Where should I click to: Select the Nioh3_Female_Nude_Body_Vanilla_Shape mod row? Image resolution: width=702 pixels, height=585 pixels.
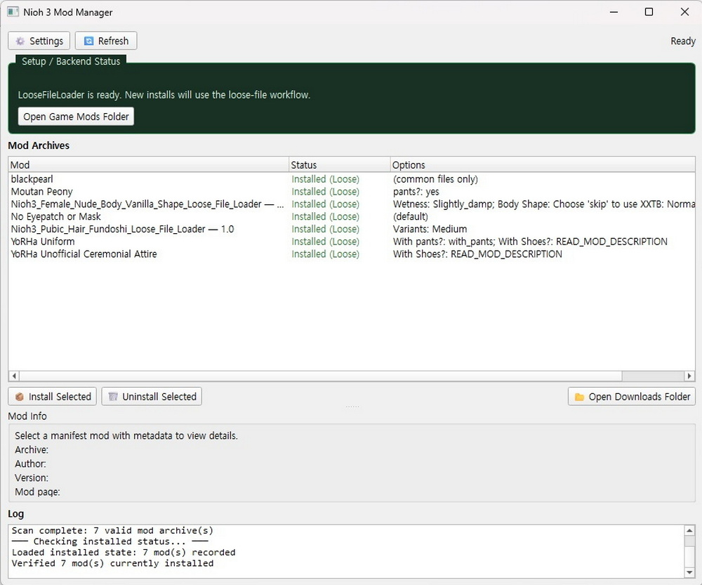coord(352,204)
